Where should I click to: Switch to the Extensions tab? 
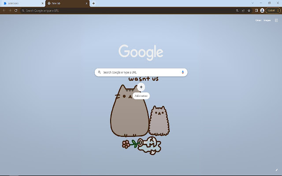point(22,4)
